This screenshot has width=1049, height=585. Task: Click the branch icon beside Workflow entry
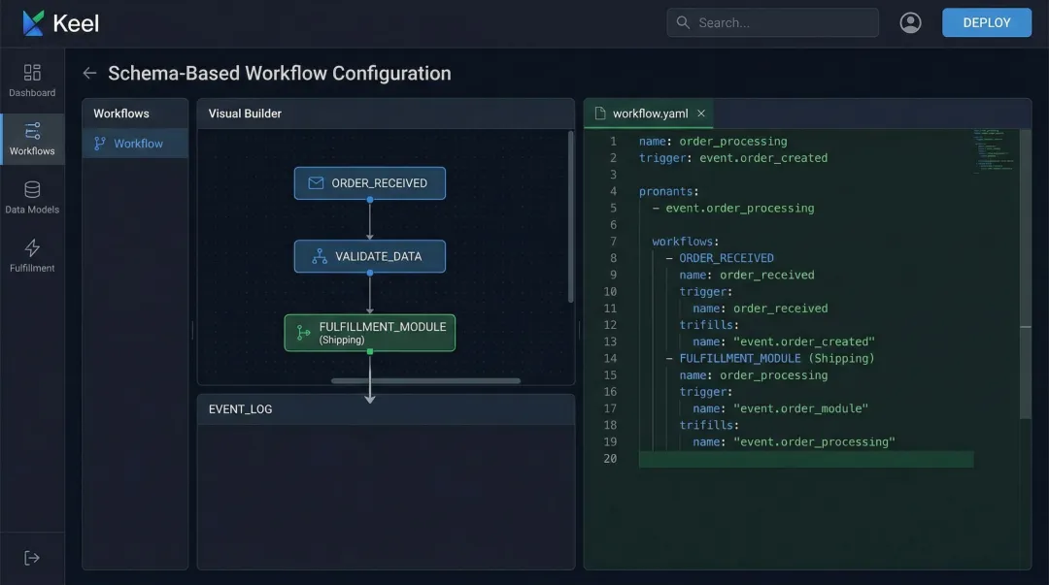pos(99,143)
